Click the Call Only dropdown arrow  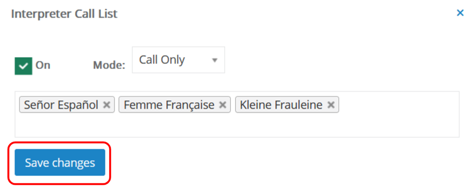pyautogui.click(x=215, y=60)
